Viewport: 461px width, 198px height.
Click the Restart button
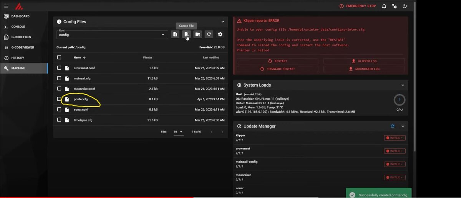pos(277,61)
